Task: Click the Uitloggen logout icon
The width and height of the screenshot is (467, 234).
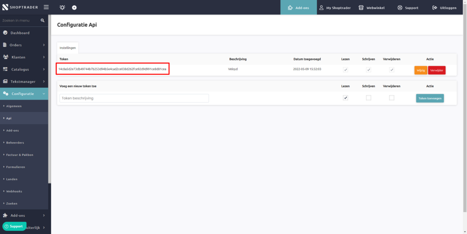Action: [x=435, y=7]
